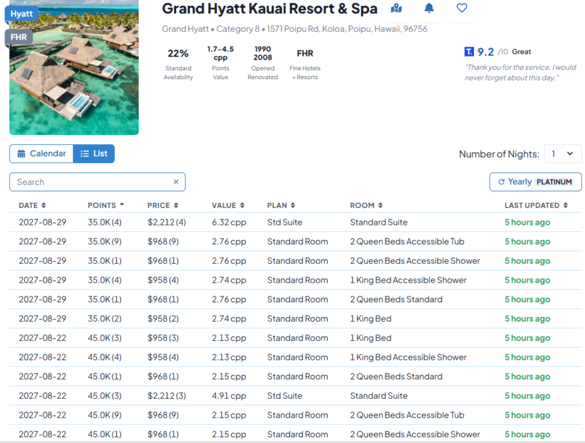
Task: Sort by DATE column
Action: pyautogui.click(x=32, y=205)
